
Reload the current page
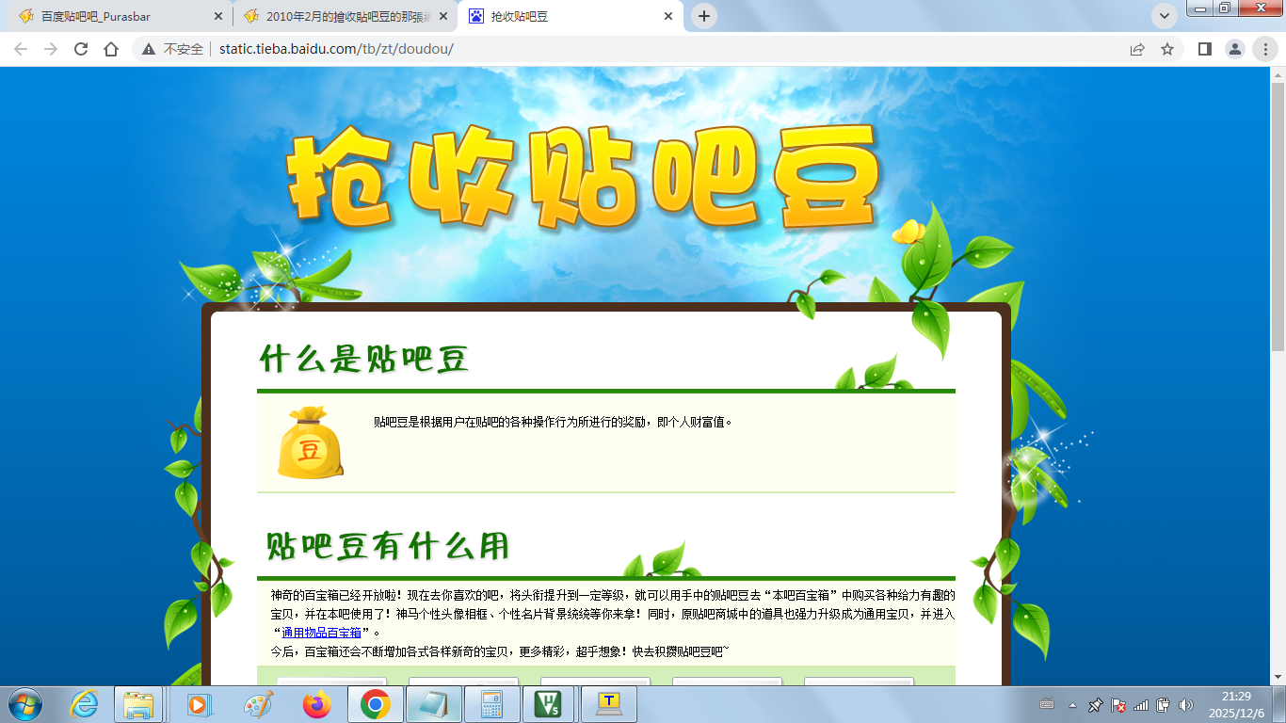(x=81, y=49)
